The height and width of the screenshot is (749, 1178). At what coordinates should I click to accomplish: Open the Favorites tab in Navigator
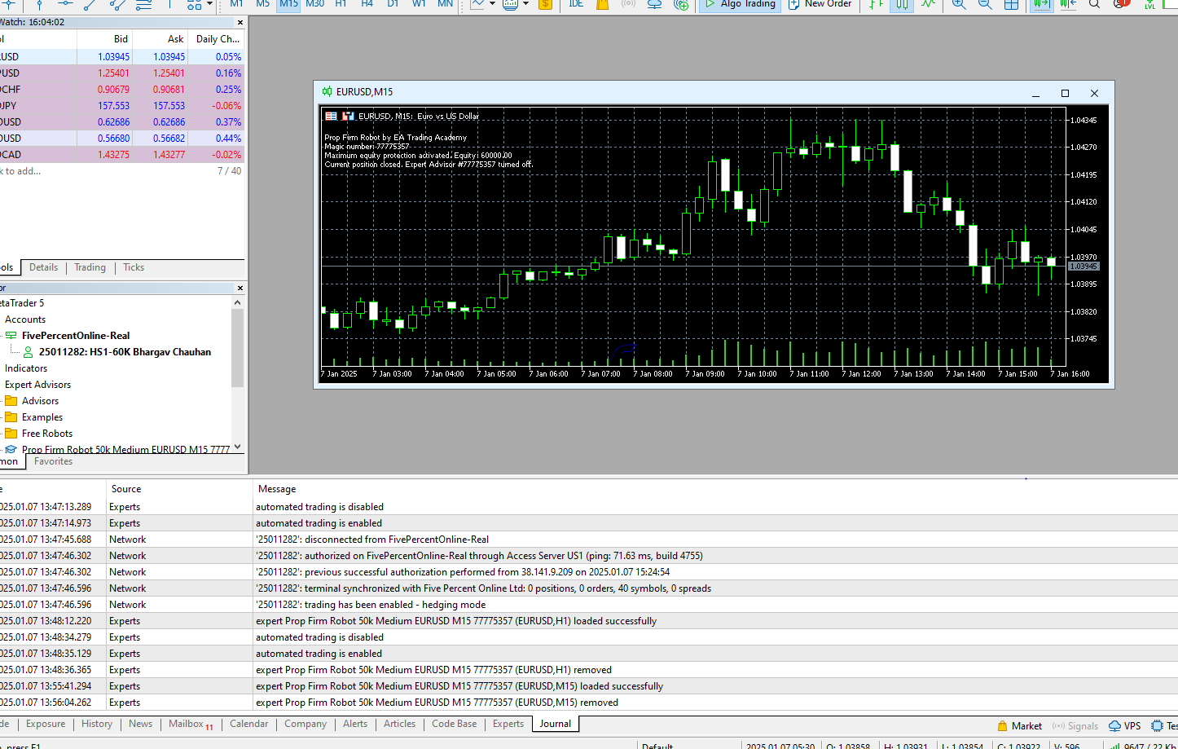click(x=53, y=461)
